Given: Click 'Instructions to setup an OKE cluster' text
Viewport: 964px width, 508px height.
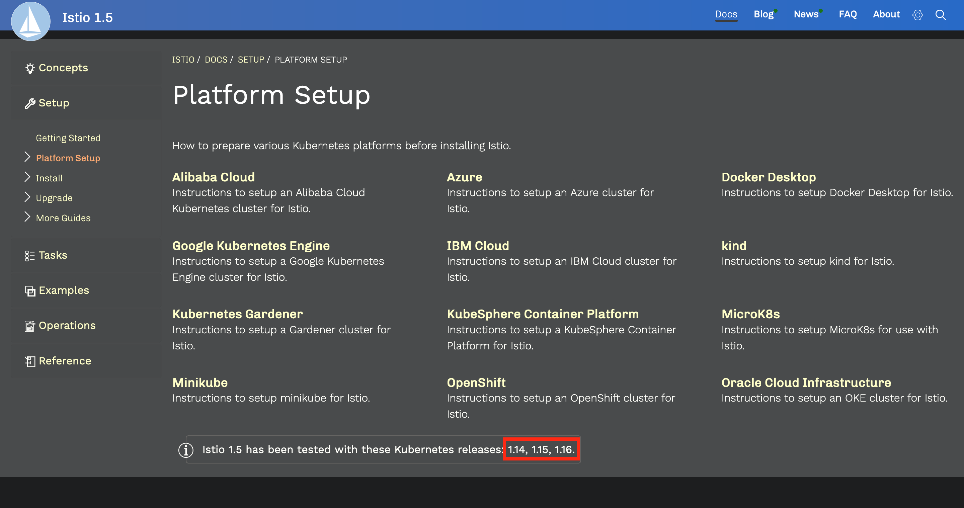Looking at the screenshot, I should [834, 398].
